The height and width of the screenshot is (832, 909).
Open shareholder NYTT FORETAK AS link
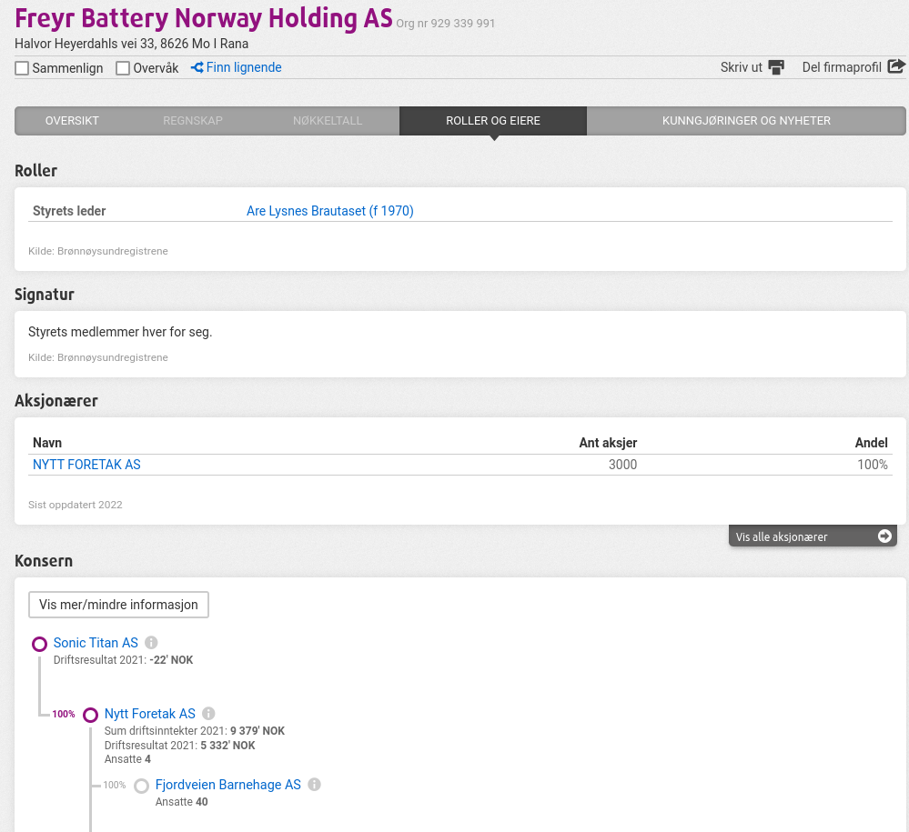(x=86, y=465)
